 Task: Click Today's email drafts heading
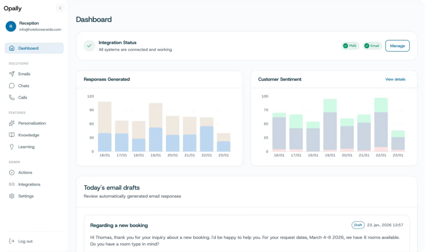coord(111,188)
